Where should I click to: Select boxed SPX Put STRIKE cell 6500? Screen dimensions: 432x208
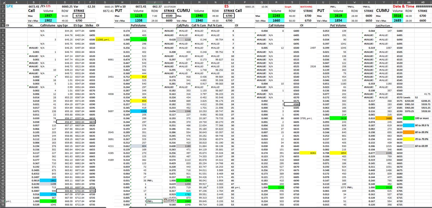coord(169,16)
